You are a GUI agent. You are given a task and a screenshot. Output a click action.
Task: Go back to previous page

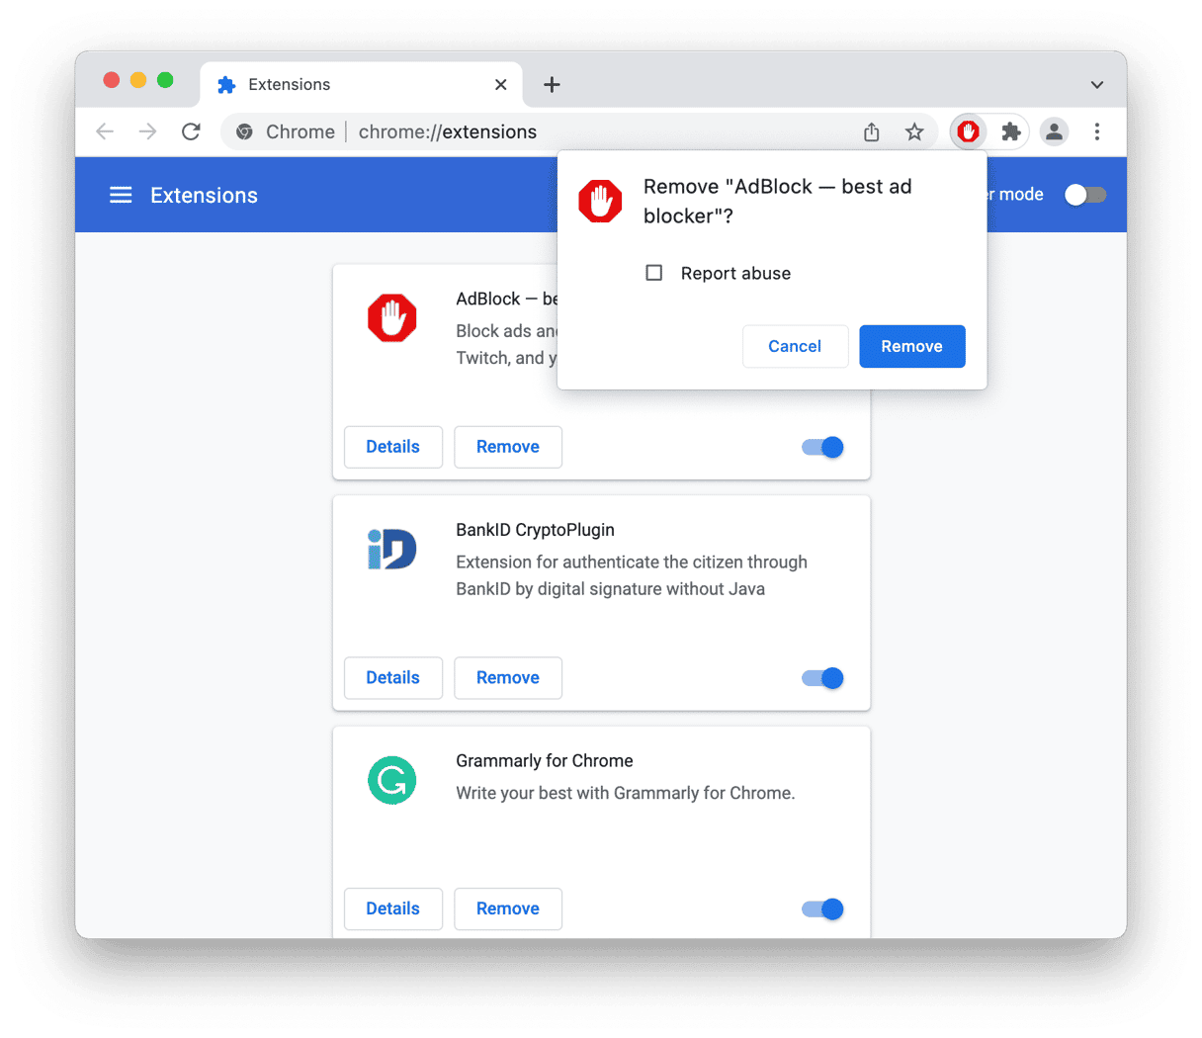click(105, 131)
